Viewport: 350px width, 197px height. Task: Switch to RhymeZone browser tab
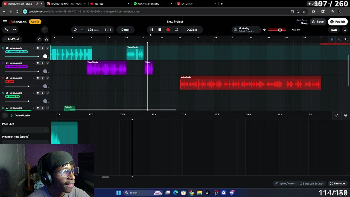click(x=66, y=4)
